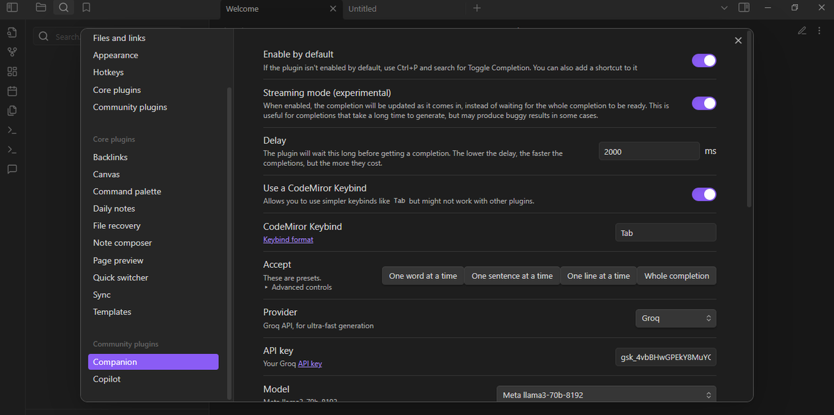The width and height of the screenshot is (834, 415).
Task: Open the bookmarks icon
Action: click(86, 8)
